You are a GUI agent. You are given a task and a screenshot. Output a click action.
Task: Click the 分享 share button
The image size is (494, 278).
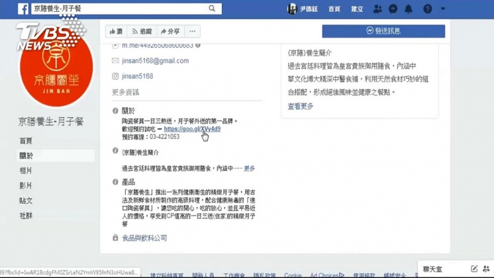click(170, 31)
